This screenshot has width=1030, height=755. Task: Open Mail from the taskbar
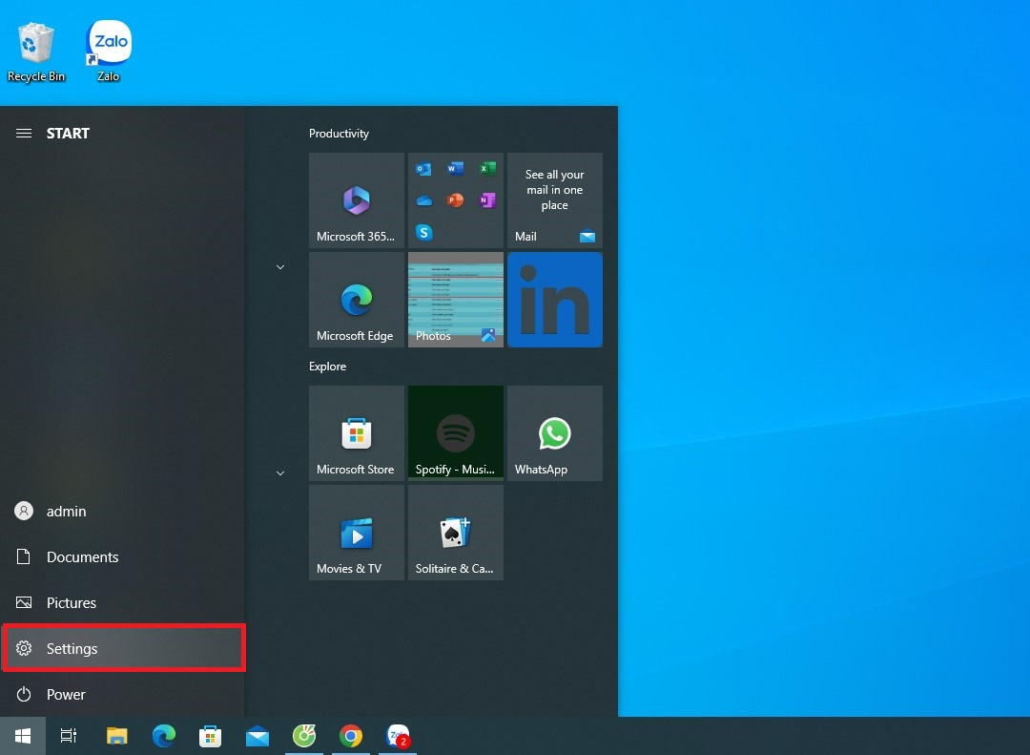[257, 736]
